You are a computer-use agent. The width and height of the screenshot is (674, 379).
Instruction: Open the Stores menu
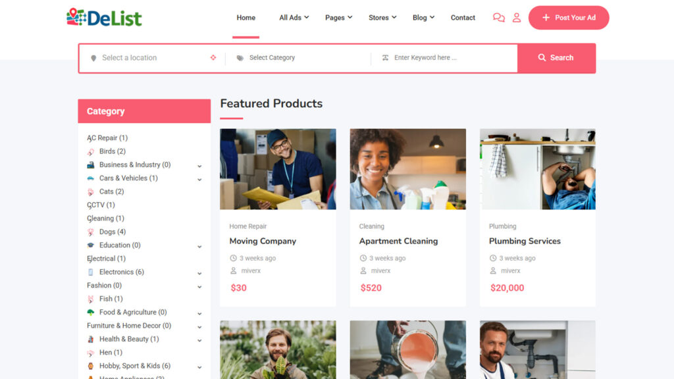(382, 18)
